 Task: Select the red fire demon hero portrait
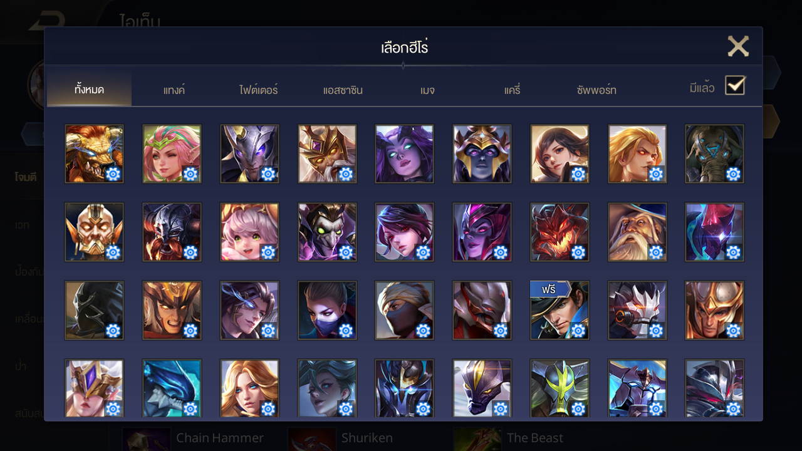pyautogui.click(x=560, y=232)
